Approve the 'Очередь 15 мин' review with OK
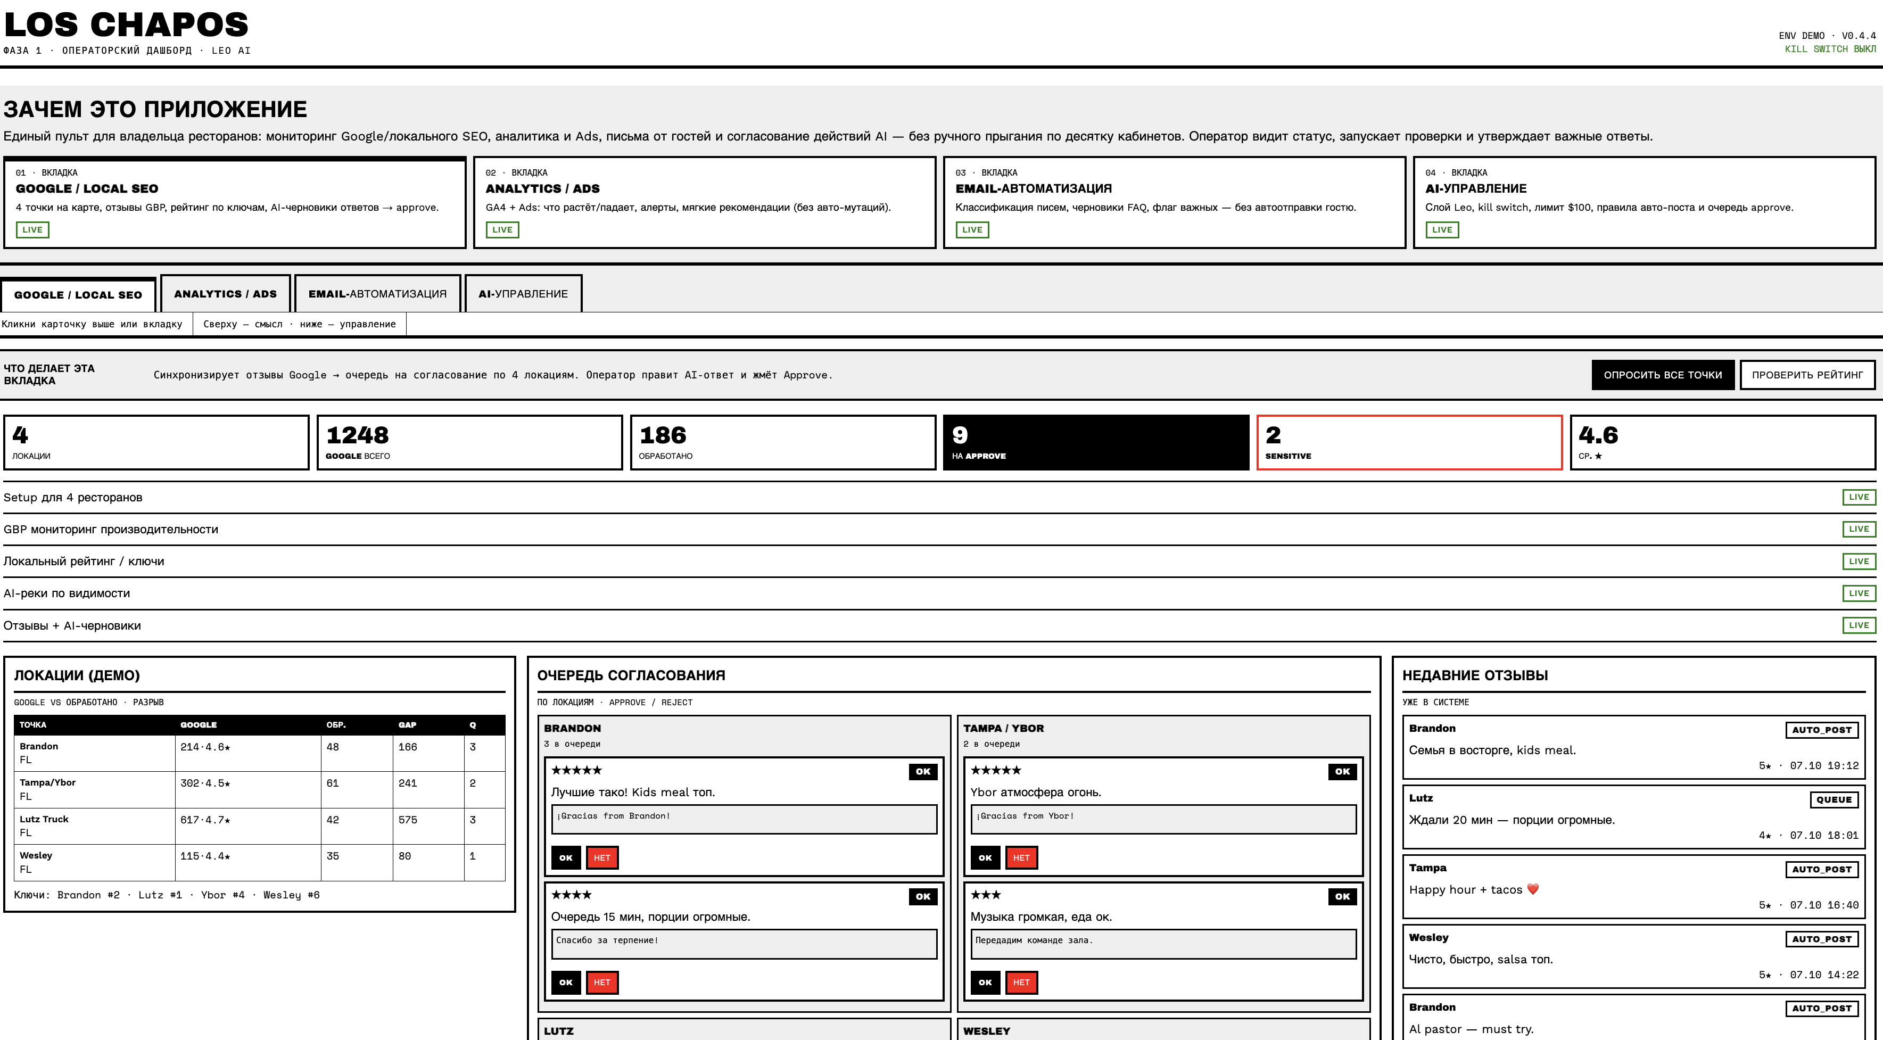 [566, 983]
